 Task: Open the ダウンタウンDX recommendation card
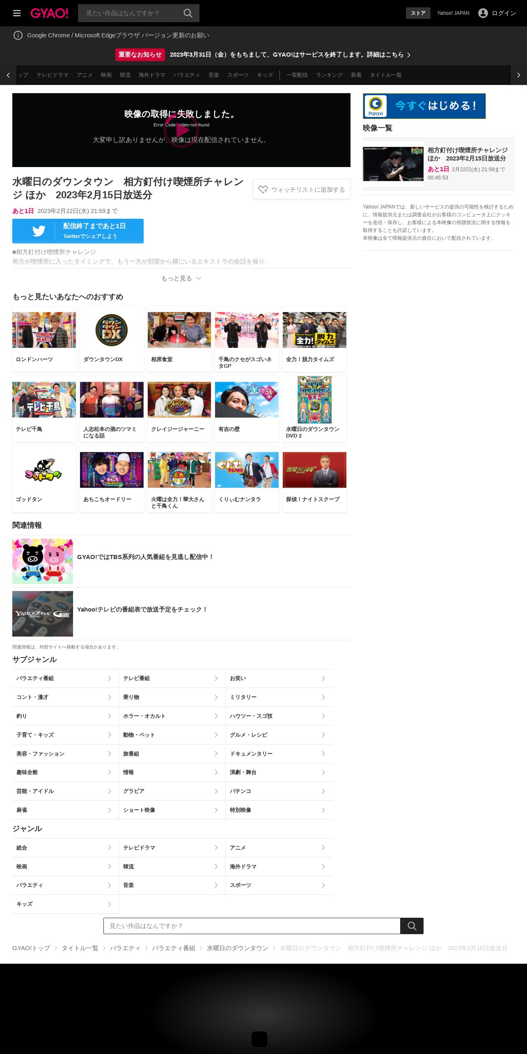pyautogui.click(x=112, y=339)
